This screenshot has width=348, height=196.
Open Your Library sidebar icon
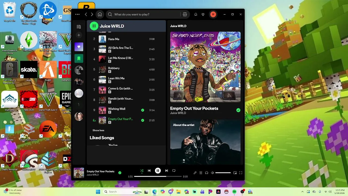(x=79, y=27)
